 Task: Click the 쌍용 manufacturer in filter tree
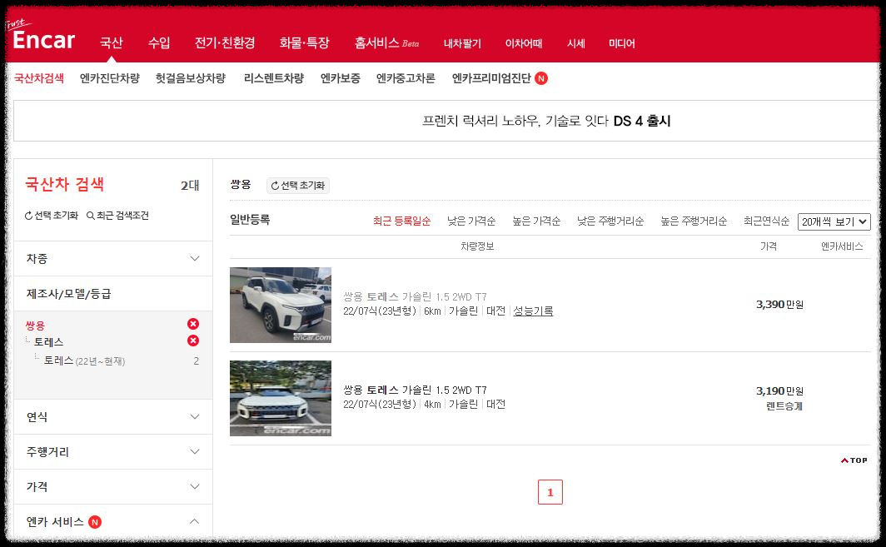[35, 326]
